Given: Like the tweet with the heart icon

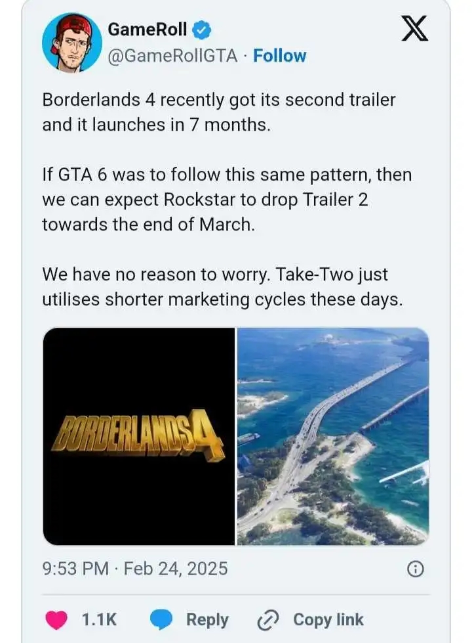Looking at the screenshot, I should (56, 619).
